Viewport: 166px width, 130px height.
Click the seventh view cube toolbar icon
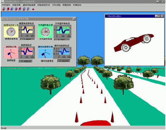click(28, 9)
